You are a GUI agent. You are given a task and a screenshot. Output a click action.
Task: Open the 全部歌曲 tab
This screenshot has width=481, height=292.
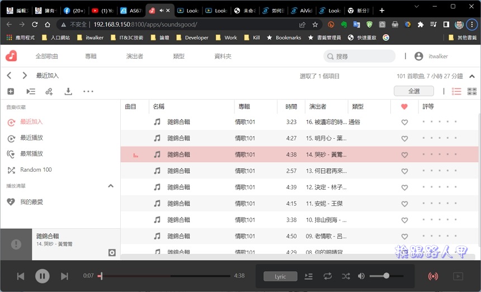46,56
